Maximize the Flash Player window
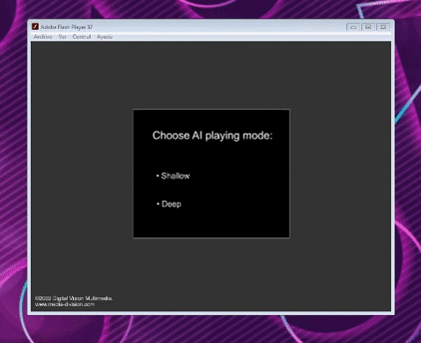Image resolution: width=421 pixels, height=343 pixels. click(x=368, y=27)
